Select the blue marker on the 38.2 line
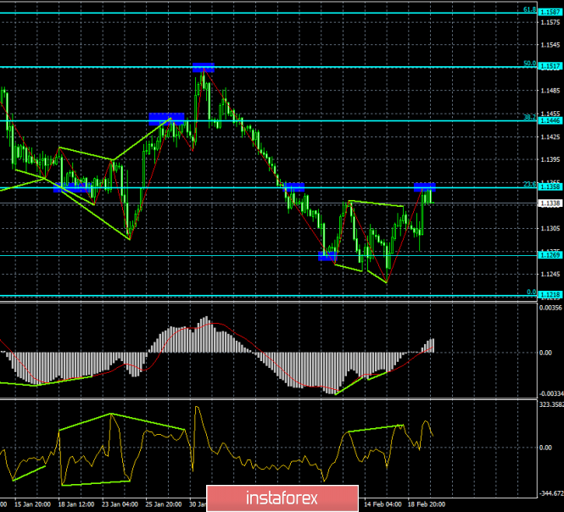 (166, 119)
